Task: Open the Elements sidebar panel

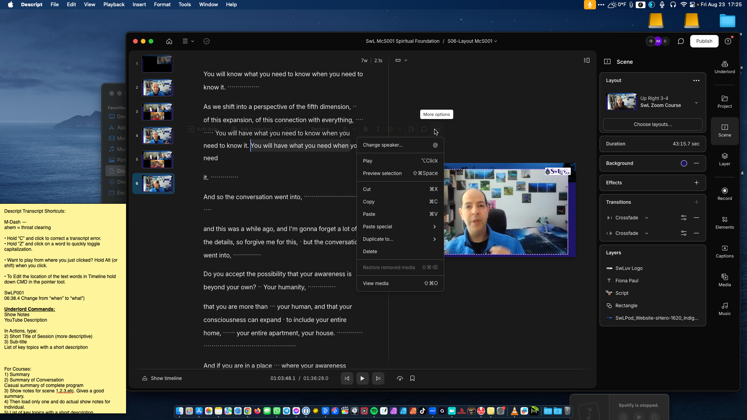Action: tap(724, 222)
